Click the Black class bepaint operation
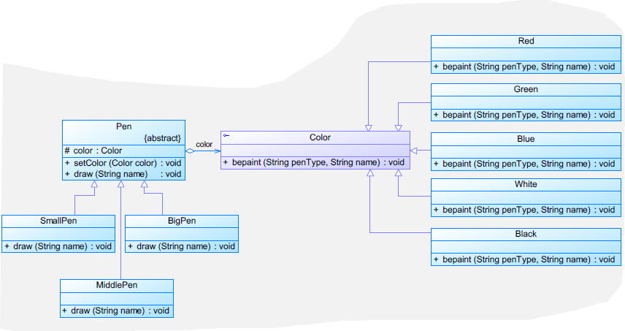 (x=526, y=259)
